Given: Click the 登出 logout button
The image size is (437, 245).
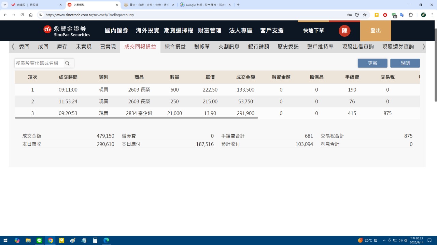Looking at the screenshot, I should (x=376, y=31).
